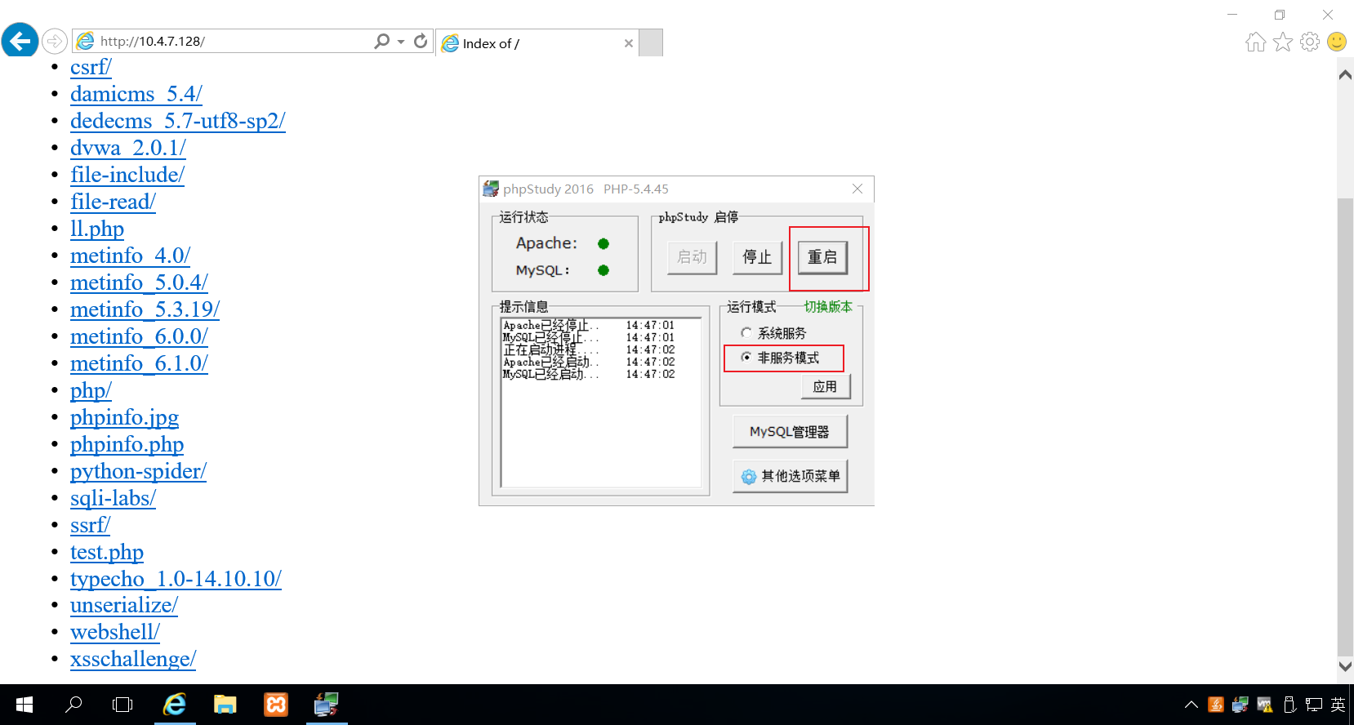This screenshot has height=725, width=1354.
Task: Open the metinfo_4.0/ link
Action: (130, 256)
